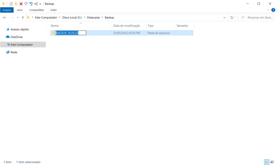Viewport: 276px width, 165px height.
Task: Click the Rename icon in quick access toolbar
Action: coord(36,4)
